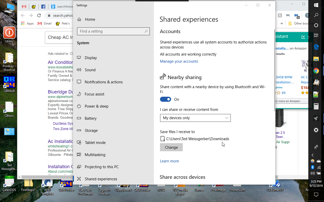Open Calculator from the taskbar

316,106
